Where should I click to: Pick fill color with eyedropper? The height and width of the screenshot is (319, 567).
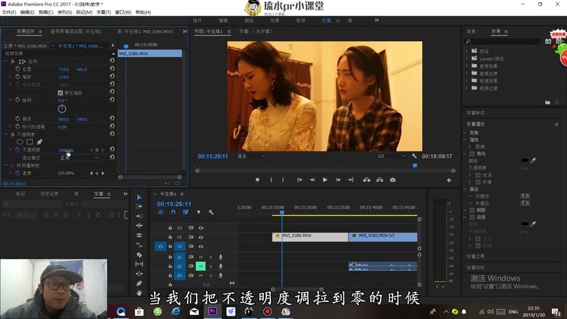(x=533, y=160)
